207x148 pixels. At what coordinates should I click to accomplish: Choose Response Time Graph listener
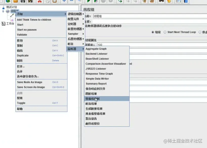pyautogui.click(x=107, y=74)
